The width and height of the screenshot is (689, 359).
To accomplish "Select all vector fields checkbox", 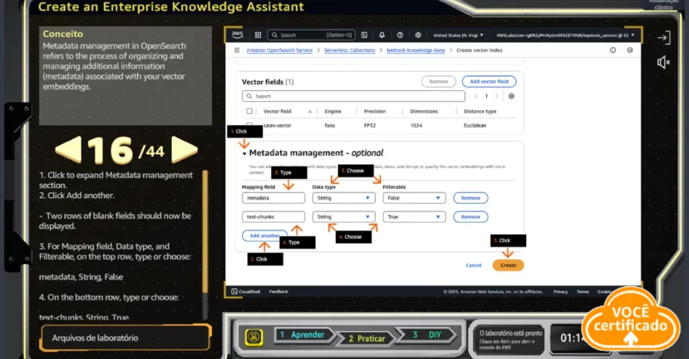I will (x=250, y=111).
